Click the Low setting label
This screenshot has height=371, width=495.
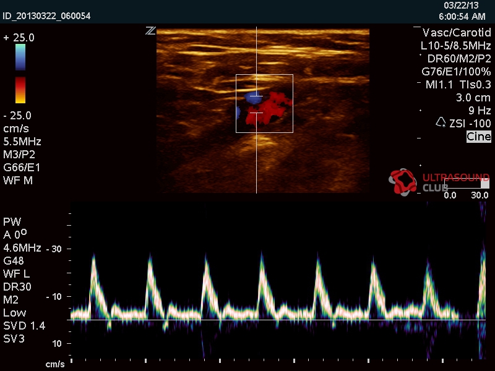[x=14, y=313]
